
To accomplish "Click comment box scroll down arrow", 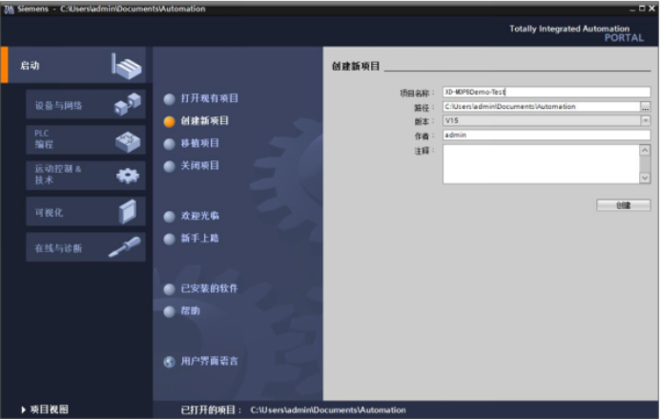I will 645,178.
